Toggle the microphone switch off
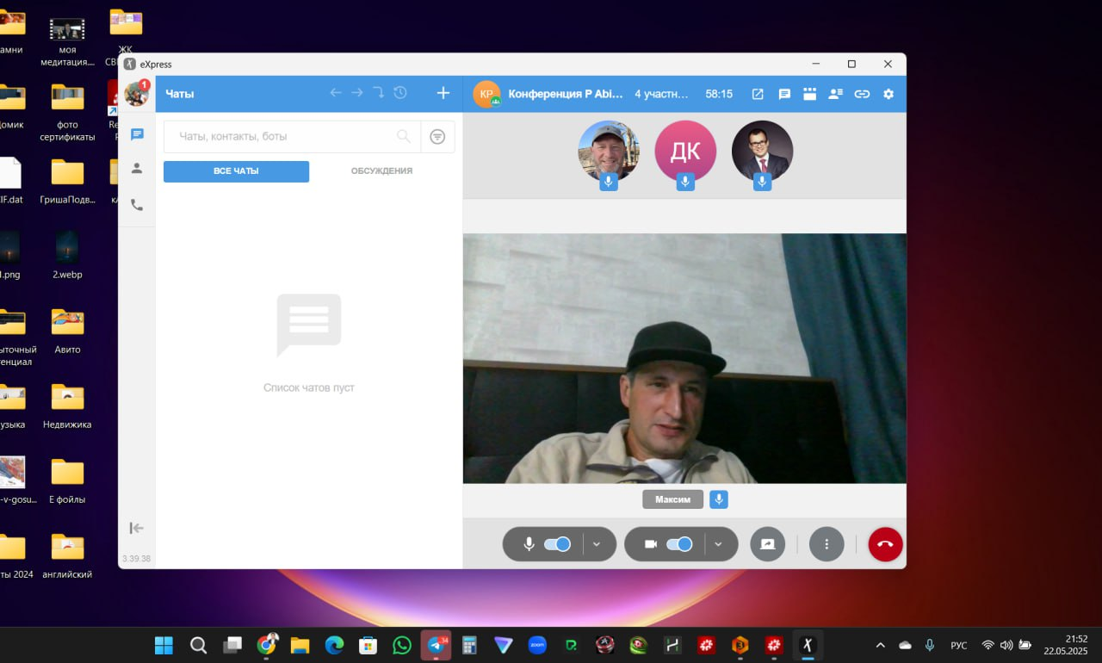 [557, 544]
